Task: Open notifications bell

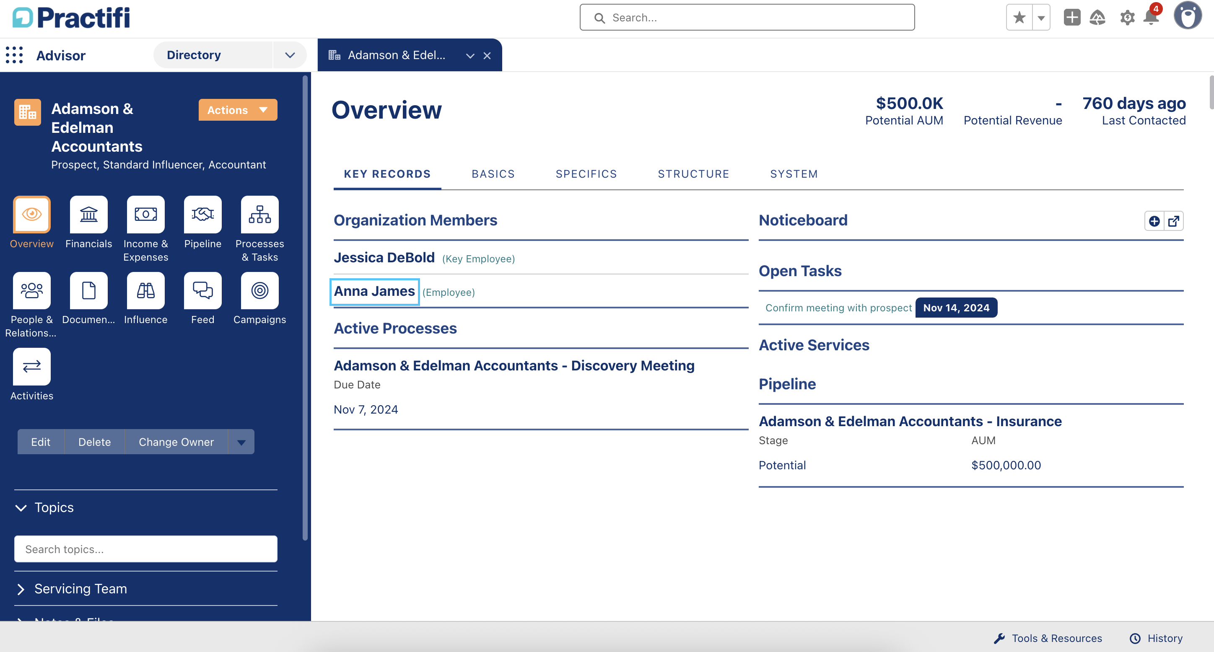Action: tap(1151, 18)
